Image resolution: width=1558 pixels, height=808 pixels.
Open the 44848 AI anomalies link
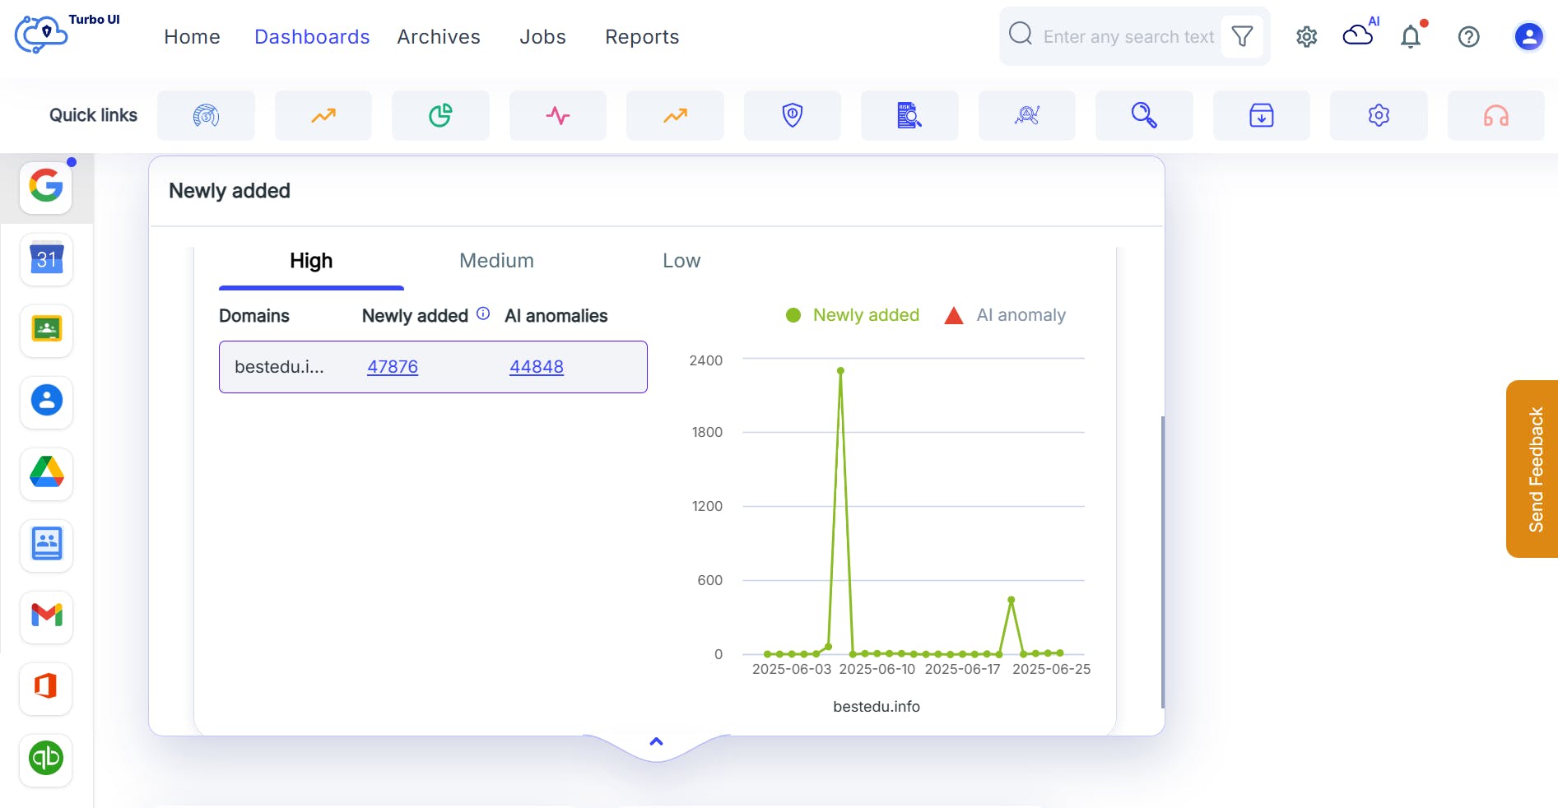click(537, 367)
